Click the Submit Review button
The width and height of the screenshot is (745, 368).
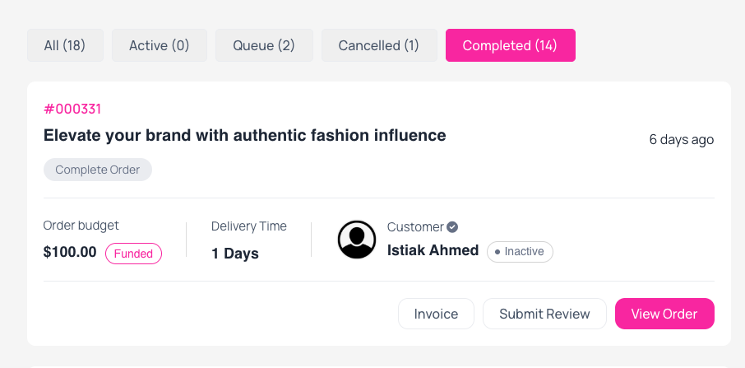pos(544,314)
